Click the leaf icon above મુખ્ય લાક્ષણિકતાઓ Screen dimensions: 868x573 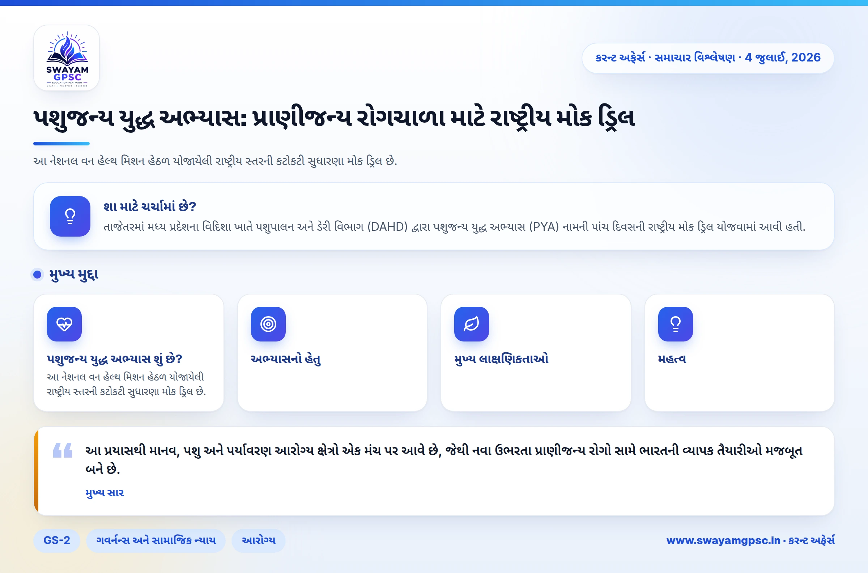472,324
